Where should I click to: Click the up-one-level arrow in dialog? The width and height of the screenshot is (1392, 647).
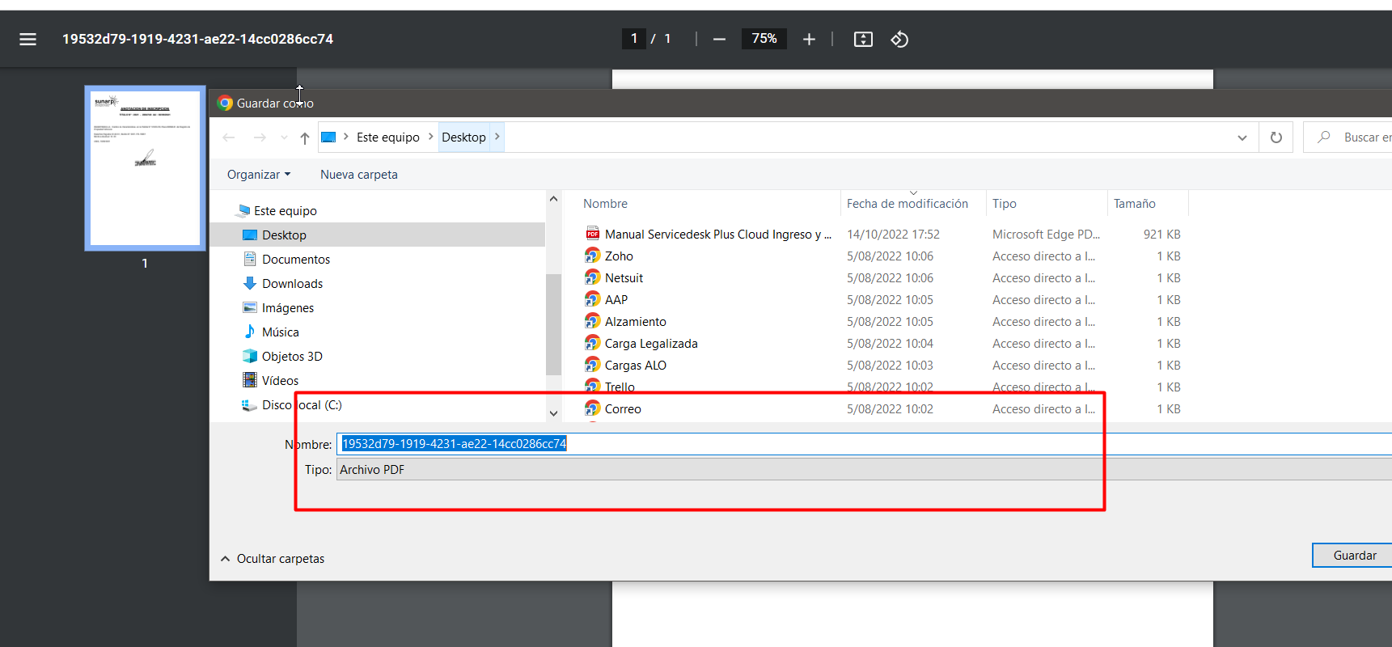click(305, 138)
